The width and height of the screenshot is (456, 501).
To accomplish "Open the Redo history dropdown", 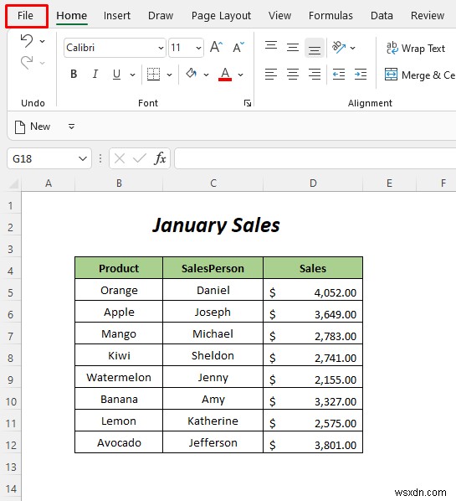I will pyautogui.click(x=42, y=63).
